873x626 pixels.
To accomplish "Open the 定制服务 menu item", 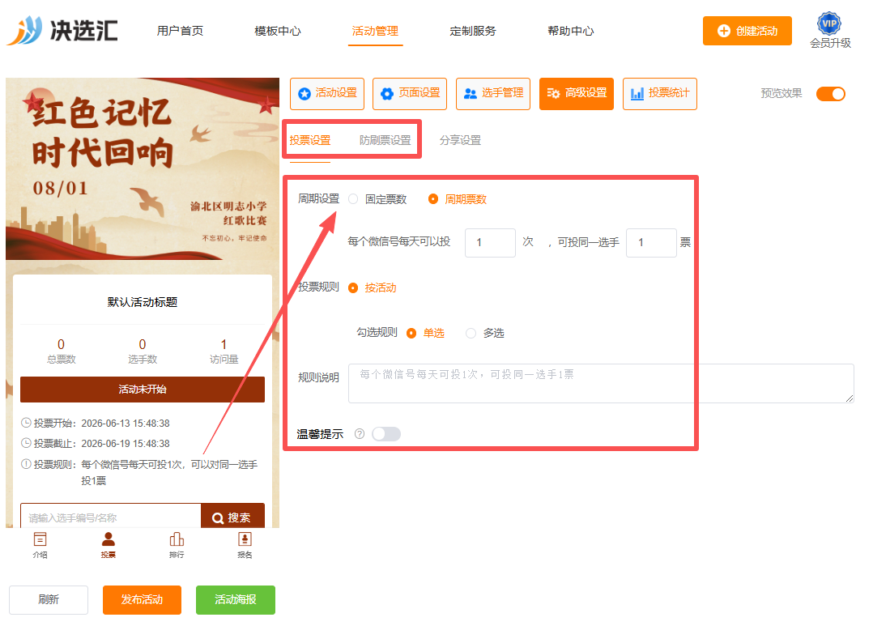I will [x=473, y=31].
